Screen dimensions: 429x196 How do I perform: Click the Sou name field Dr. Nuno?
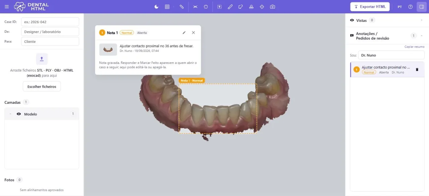click(x=391, y=55)
